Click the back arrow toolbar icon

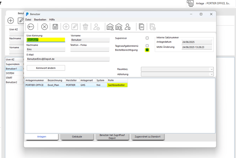31,27
